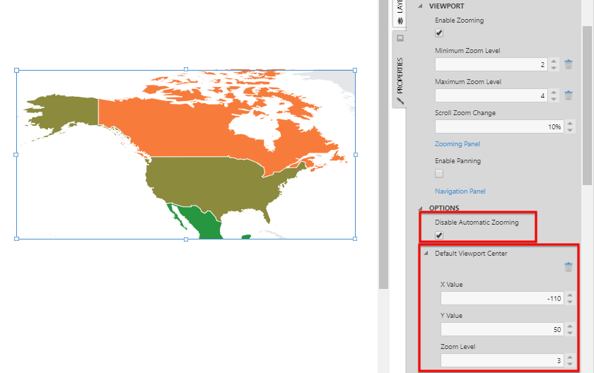
Task: Uncheck the Enable Zooming checkbox
Action: pyautogui.click(x=439, y=33)
